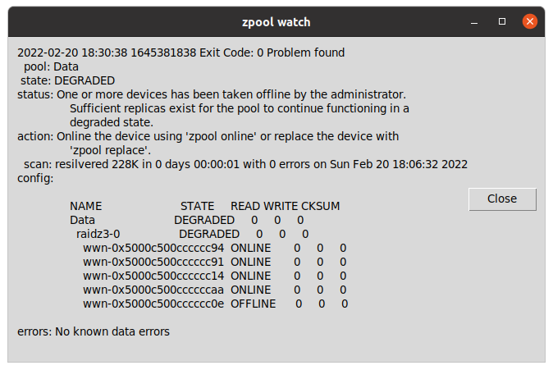Image resolution: width=553 pixels, height=370 pixels.
Task: Select device wwn-0x5000c500ccccccaa row
Action: pos(215,290)
